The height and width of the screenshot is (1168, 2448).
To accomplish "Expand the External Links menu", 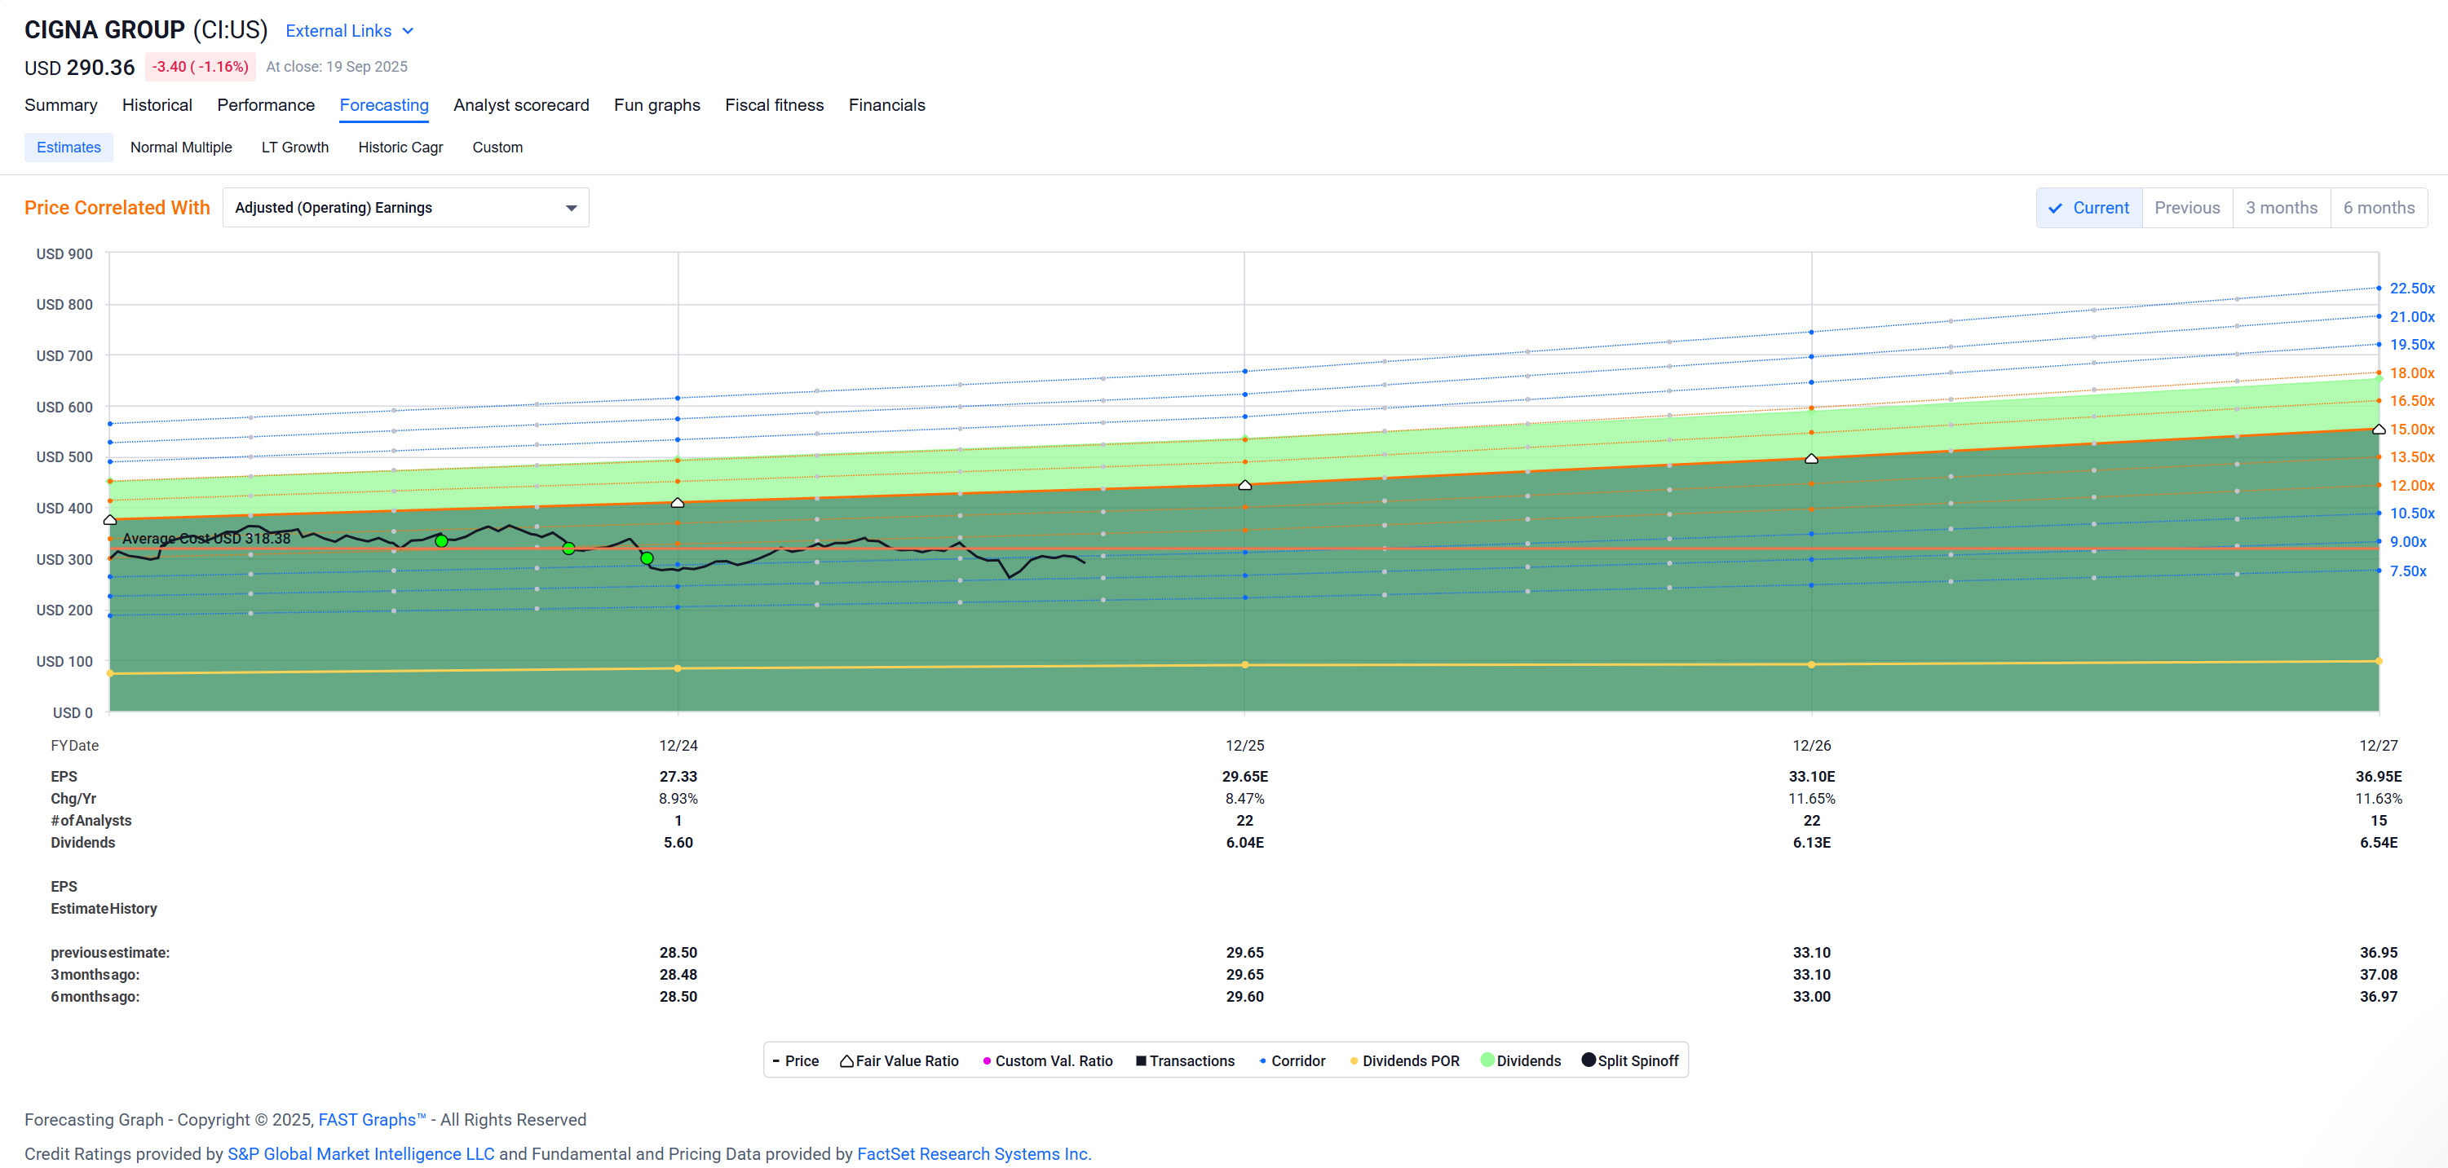I will coord(349,31).
